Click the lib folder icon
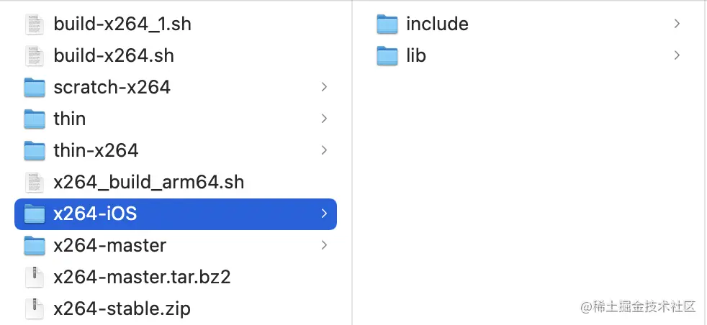 (x=387, y=55)
